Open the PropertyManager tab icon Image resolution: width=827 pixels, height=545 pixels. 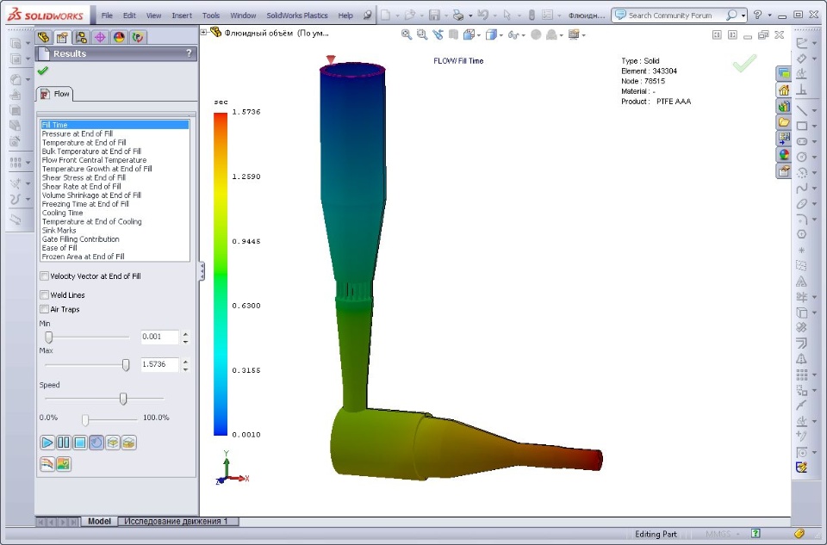tap(62, 37)
